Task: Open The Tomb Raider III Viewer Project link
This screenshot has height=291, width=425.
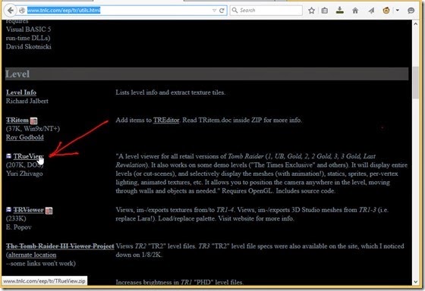Action: coord(60,246)
